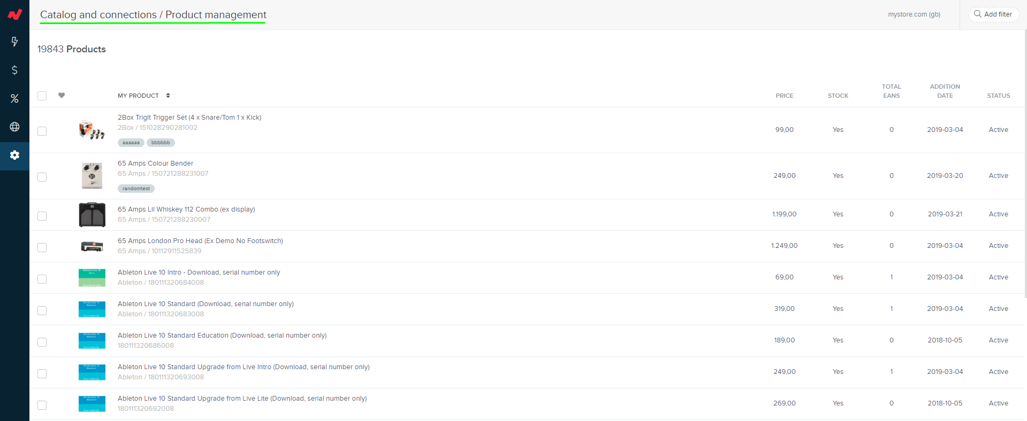Select the 65 Amps Colour Bender checkbox
This screenshot has height=421, width=1027.
(42, 177)
